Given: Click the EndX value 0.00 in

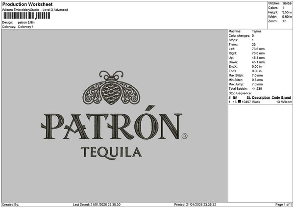Looking at the screenshot, I should (257, 66).
